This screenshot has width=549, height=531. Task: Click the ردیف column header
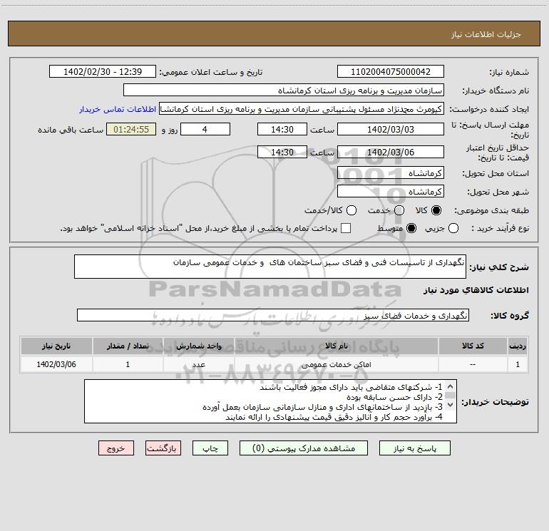[x=518, y=346]
